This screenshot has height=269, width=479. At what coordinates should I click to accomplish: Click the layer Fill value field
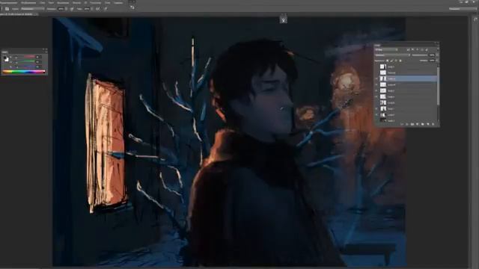pos(432,61)
